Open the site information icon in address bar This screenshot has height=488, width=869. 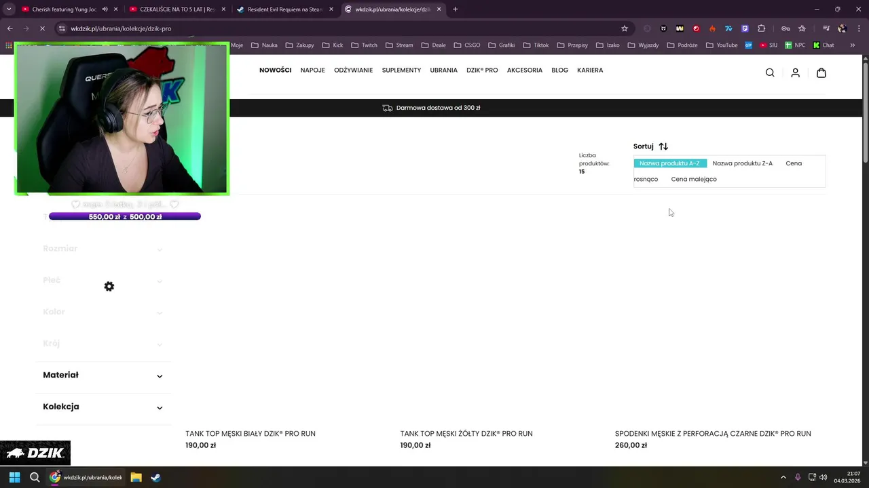[62, 28]
